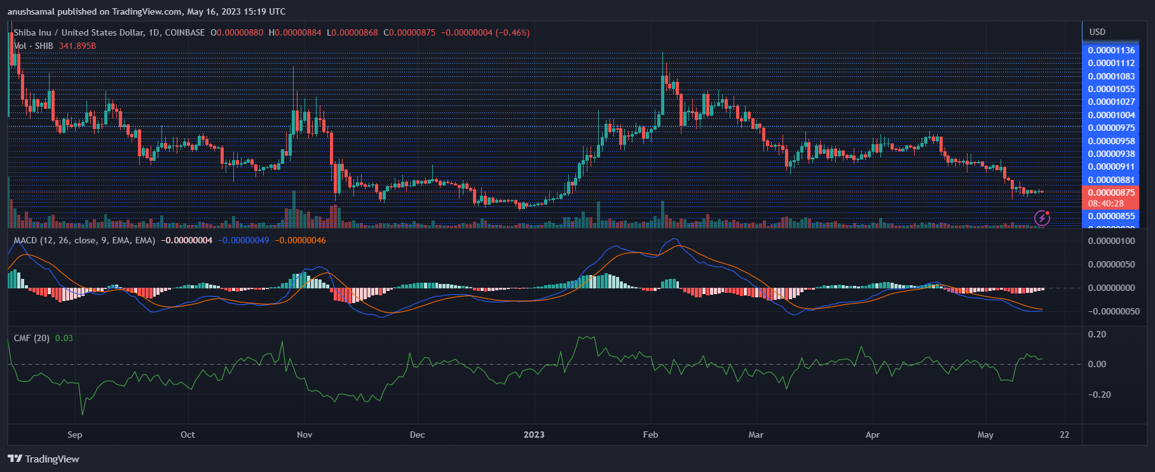The height and width of the screenshot is (472, 1155).
Task: Select the Shiba Inu / United States Dollar title
Action: [x=109, y=32]
